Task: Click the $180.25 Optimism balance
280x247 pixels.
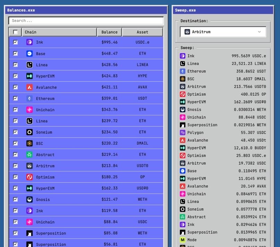Action: point(109,177)
